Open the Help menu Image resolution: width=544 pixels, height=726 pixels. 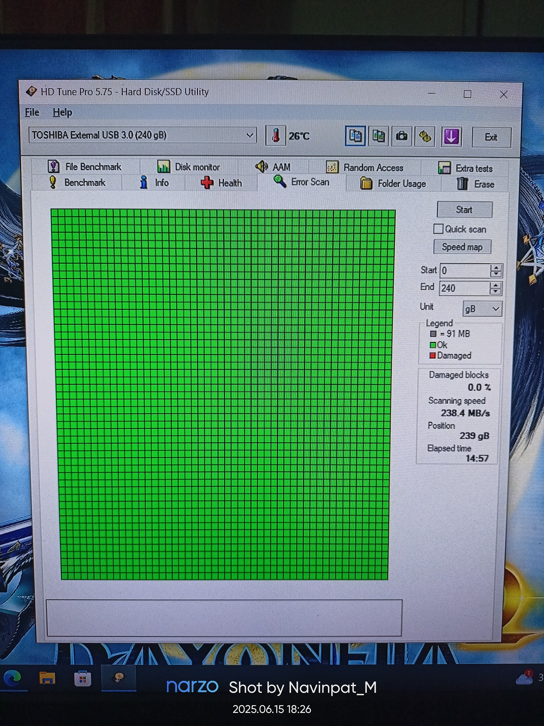tap(62, 112)
